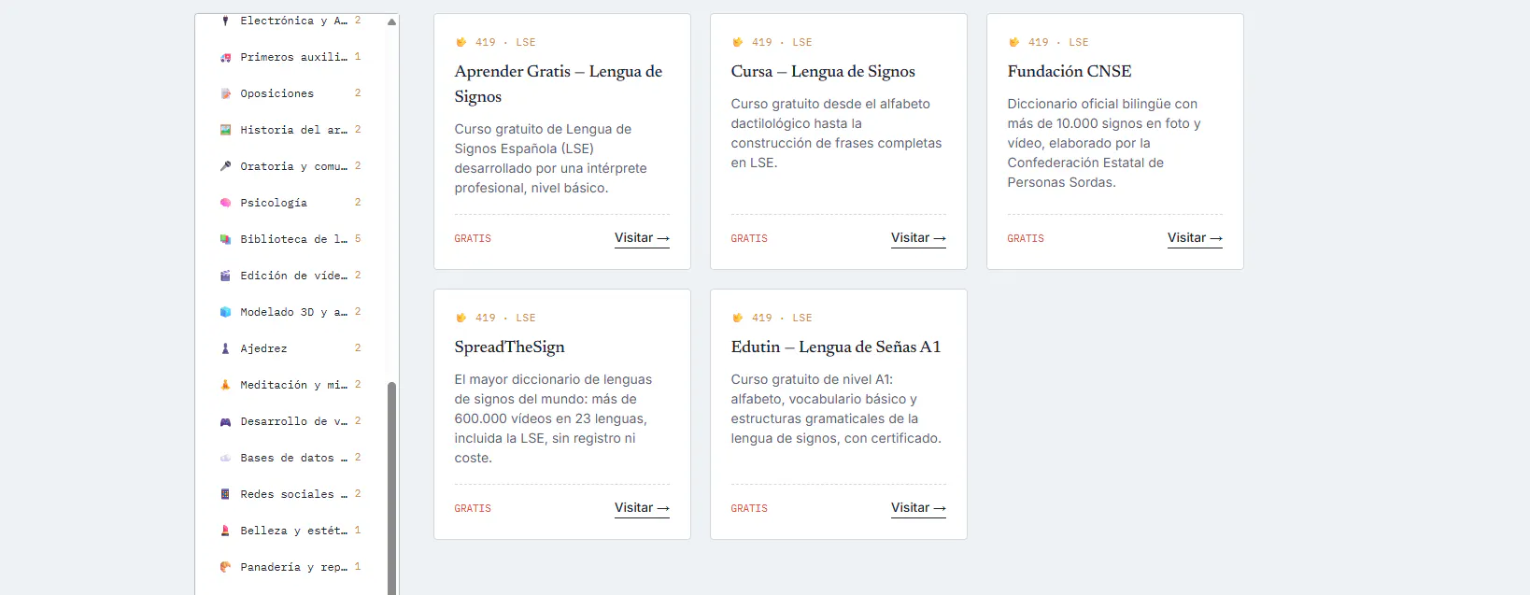Image resolution: width=1530 pixels, height=595 pixels.
Task: Click the Panadería croissant icon
Action: tap(225, 567)
